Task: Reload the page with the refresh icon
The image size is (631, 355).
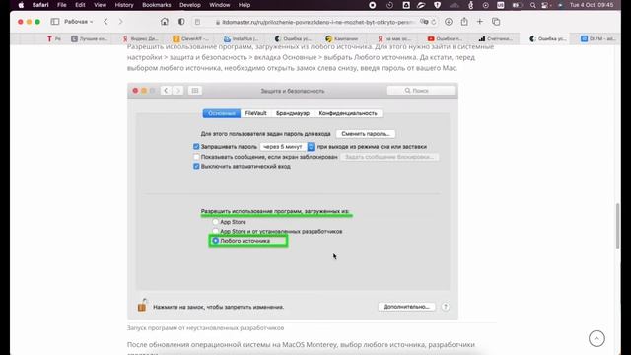Action: pos(434,22)
